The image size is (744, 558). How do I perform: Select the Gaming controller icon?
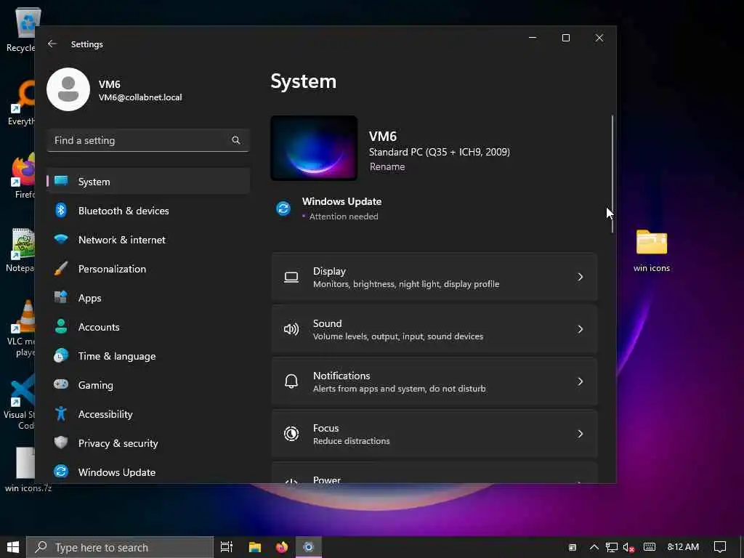point(61,384)
